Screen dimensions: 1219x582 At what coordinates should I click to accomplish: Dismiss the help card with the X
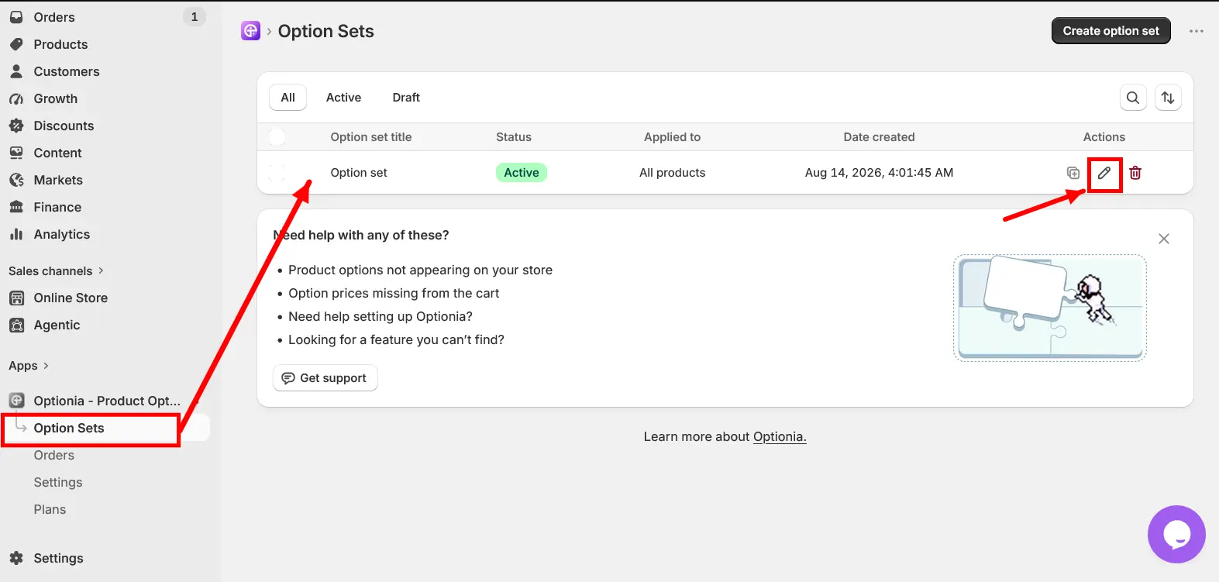(x=1164, y=239)
